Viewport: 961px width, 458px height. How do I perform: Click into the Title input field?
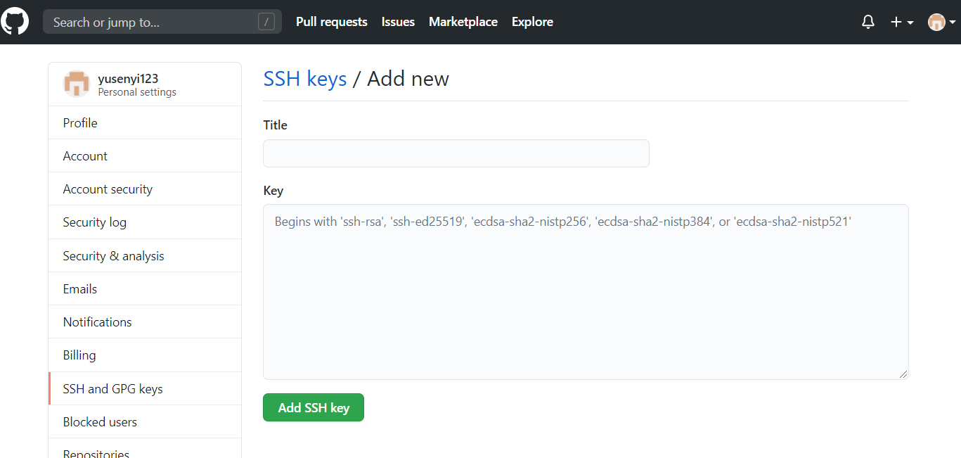coord(456,153)
